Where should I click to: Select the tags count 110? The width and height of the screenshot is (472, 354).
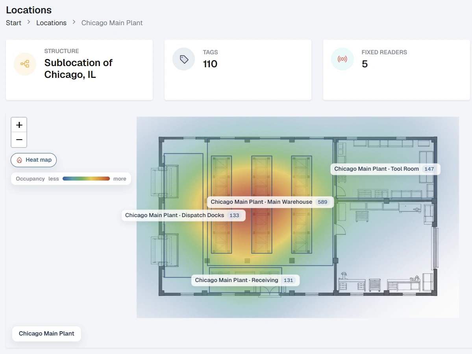(x=210, y=64)
